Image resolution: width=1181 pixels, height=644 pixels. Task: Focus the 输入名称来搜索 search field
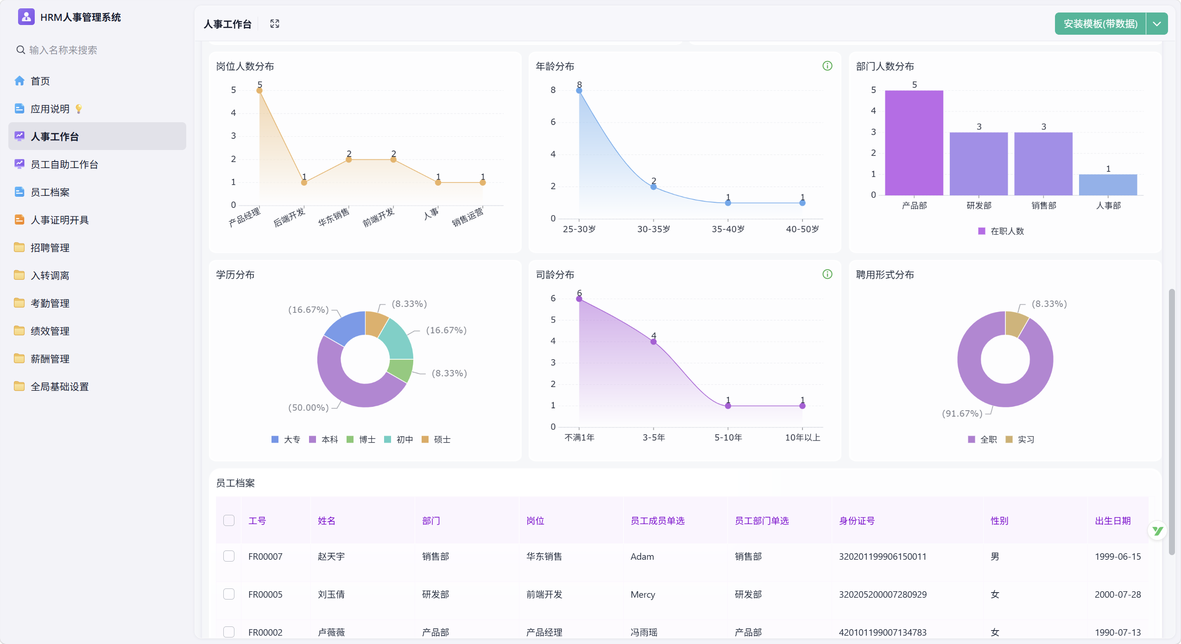[97, 50]
